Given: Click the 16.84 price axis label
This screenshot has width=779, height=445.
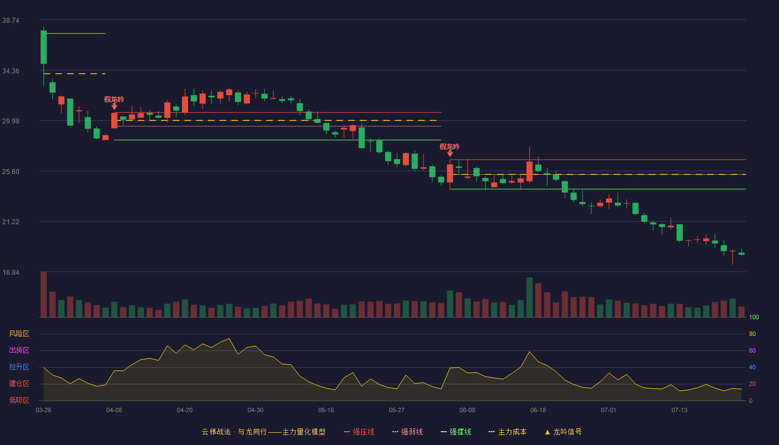Looking at the screenshot, I should [11, 272].
